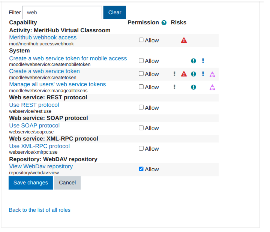270x232 pixels.
Task: Click gray configuration risk icon in createtoken row
Action: coord(174,74)
